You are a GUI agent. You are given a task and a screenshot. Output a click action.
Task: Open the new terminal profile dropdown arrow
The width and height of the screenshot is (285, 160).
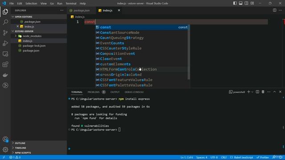tap(252, 92)
